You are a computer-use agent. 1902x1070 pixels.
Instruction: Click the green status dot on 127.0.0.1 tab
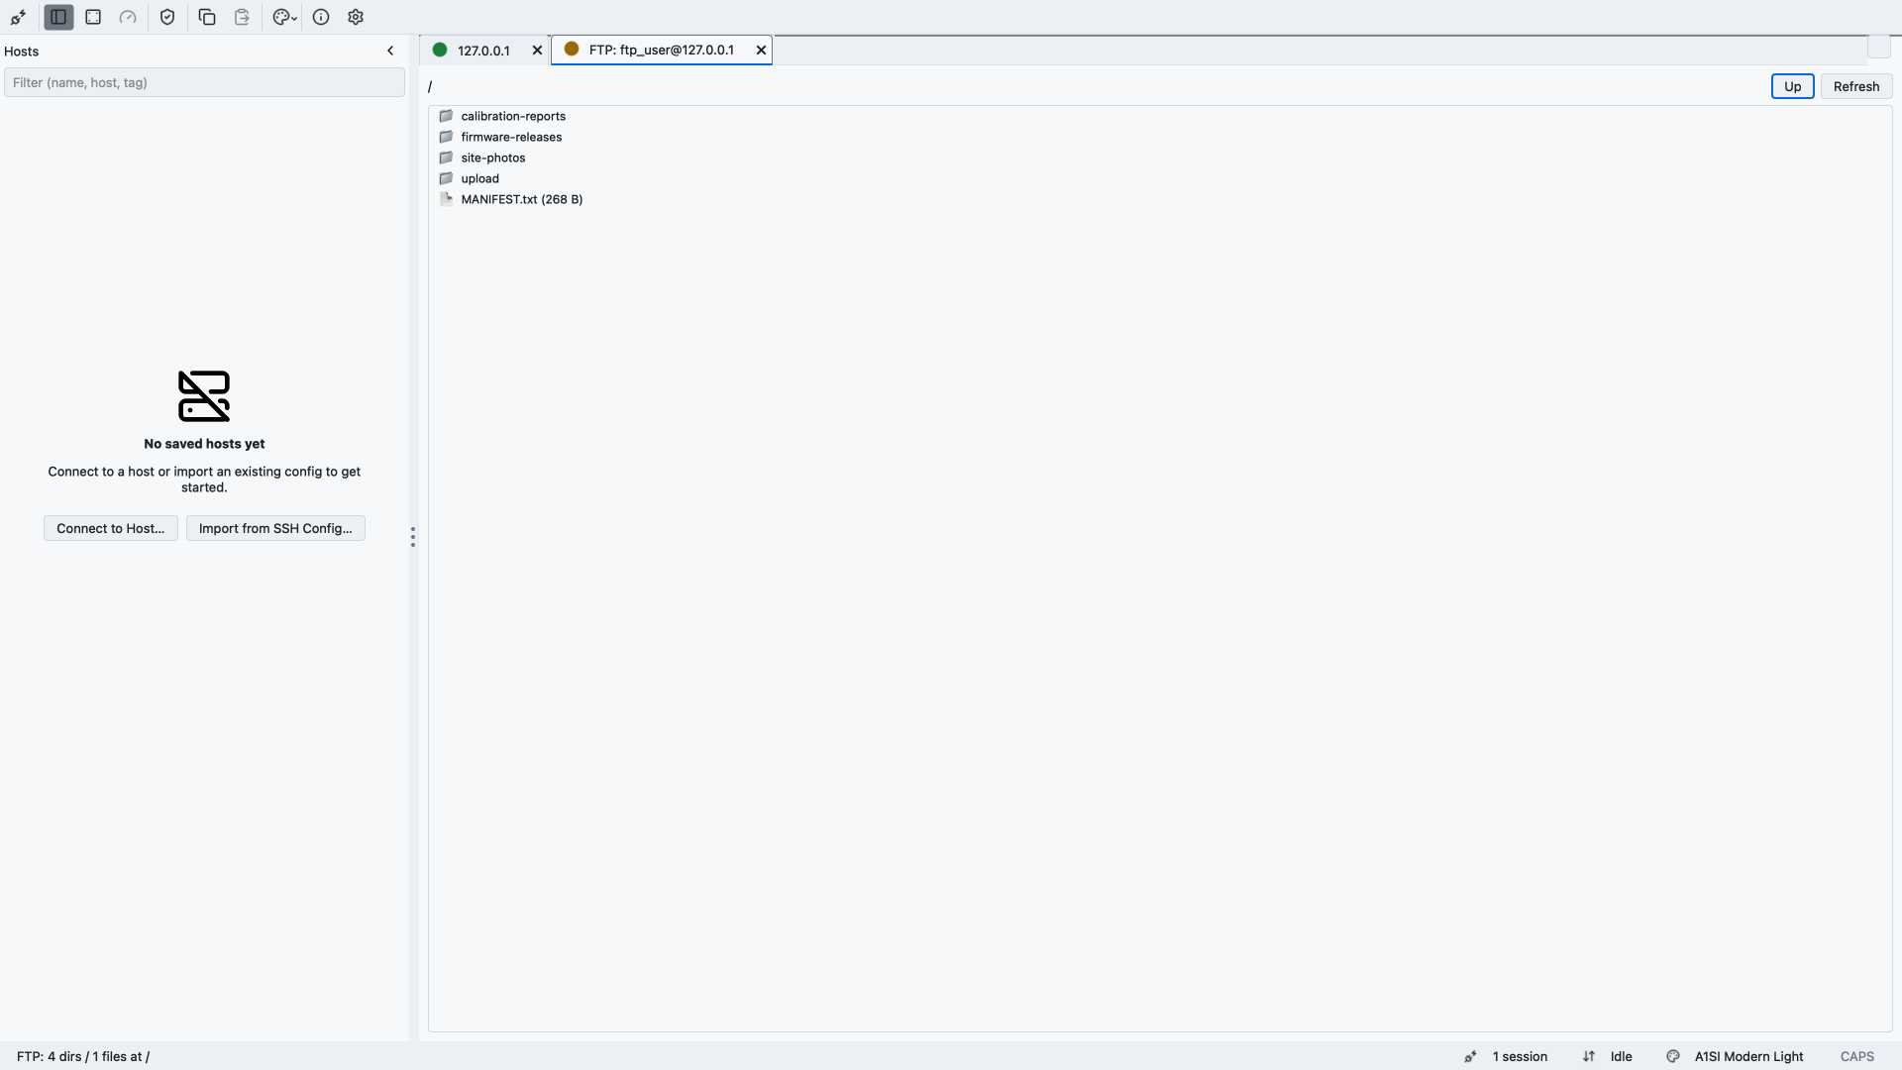click(x=440, y=50)
